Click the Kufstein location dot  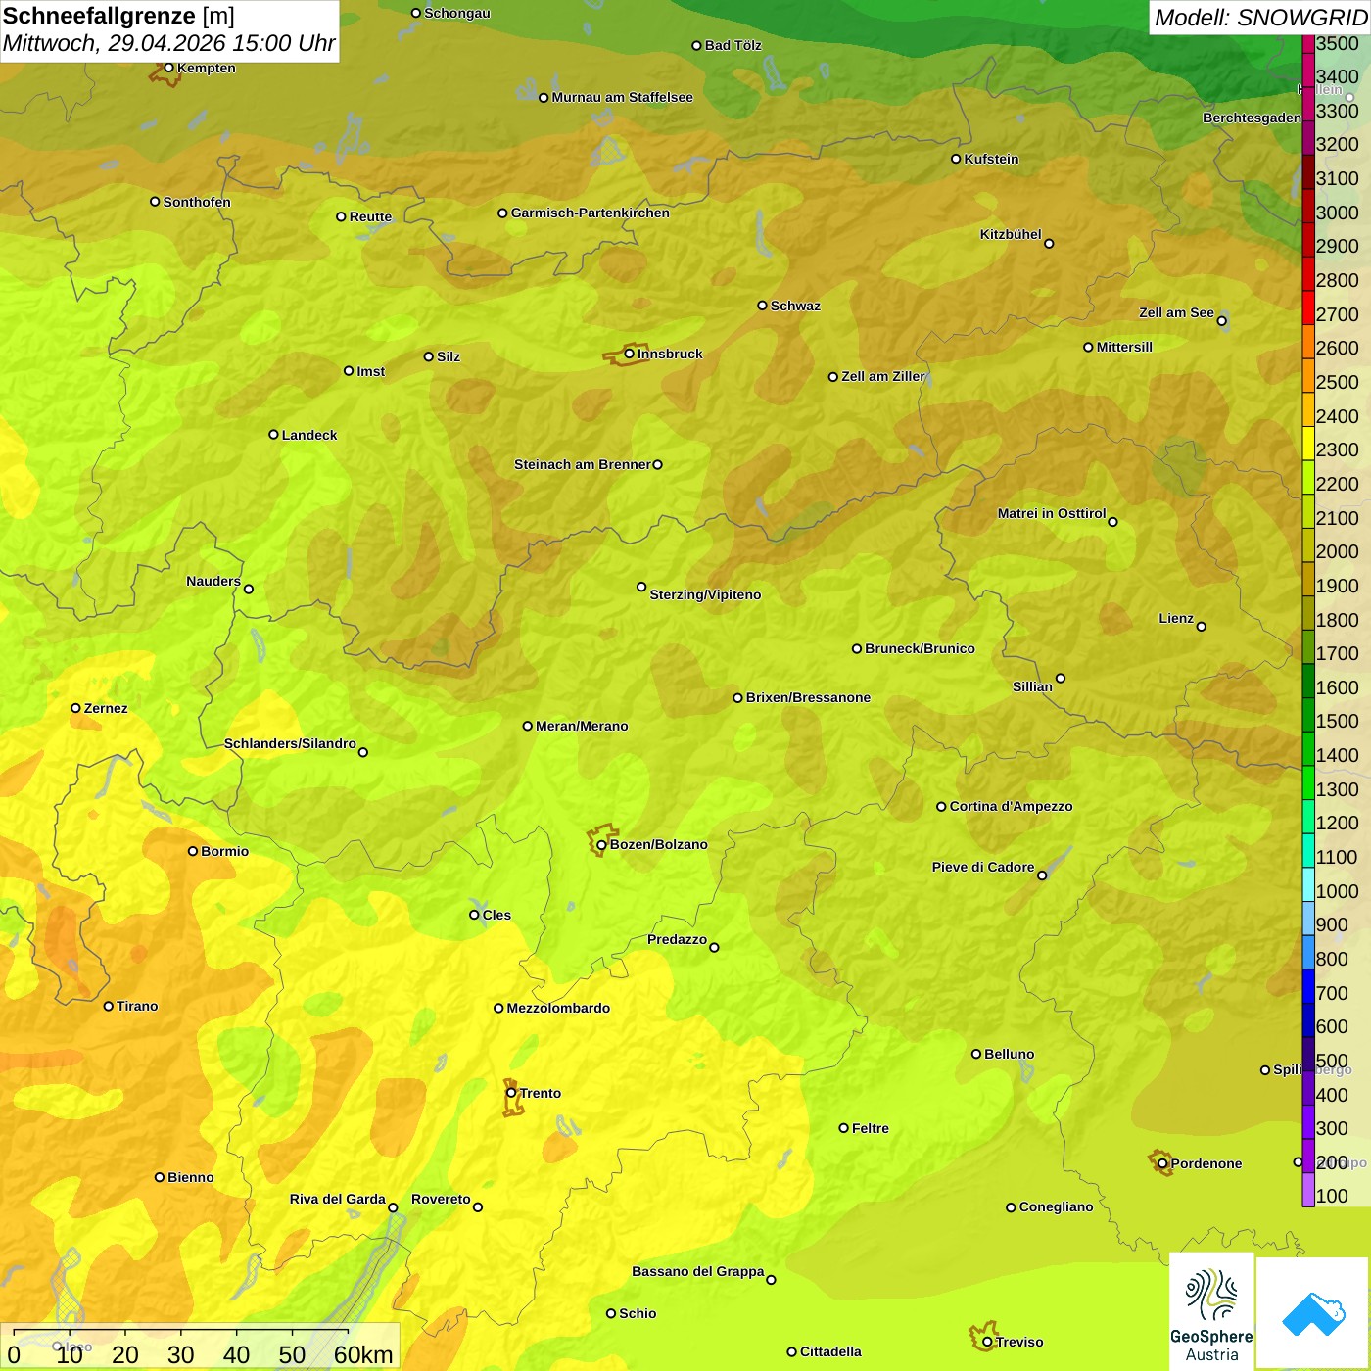click(x=956, y=159)
